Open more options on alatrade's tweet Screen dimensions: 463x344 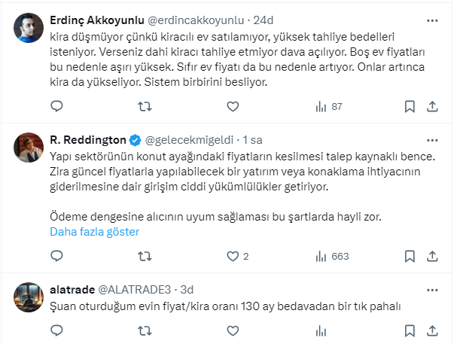(431, 289)
